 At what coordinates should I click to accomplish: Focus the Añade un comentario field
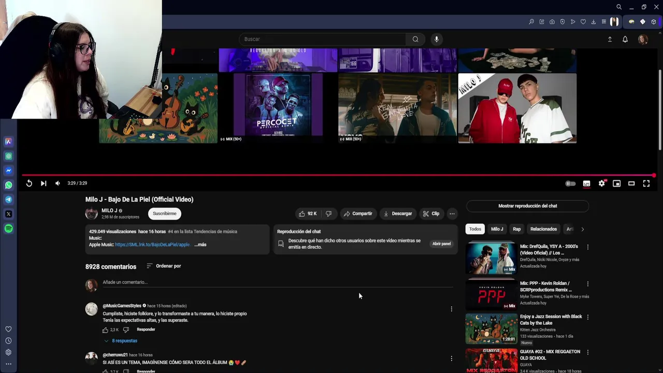point(278,282)
